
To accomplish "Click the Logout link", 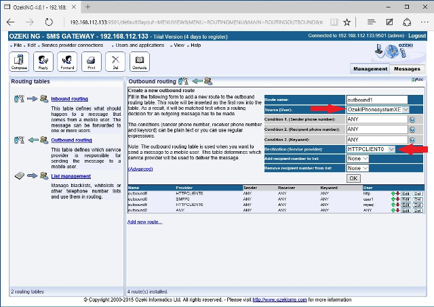I will pos(417,36).
